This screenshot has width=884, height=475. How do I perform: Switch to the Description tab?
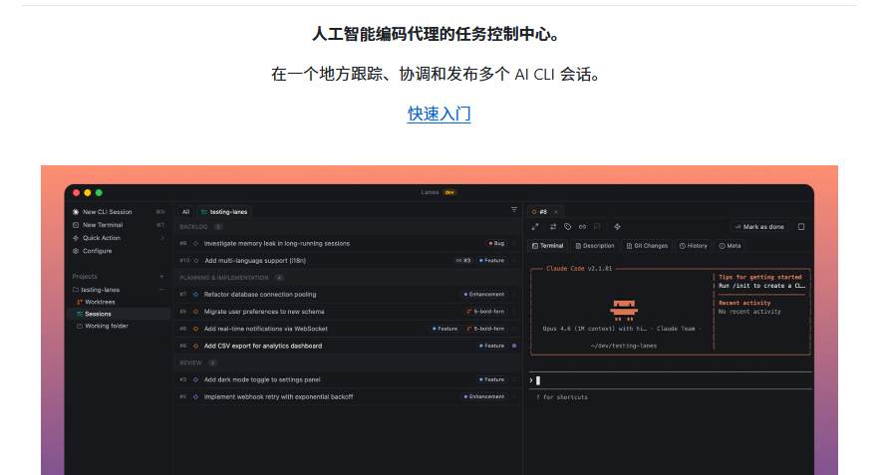(595, 246)
